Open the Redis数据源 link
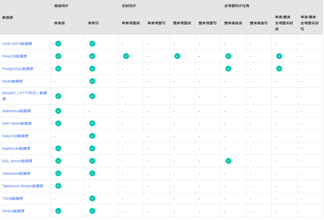Viewport: 324px width, 220px height. tap(12, 81)
